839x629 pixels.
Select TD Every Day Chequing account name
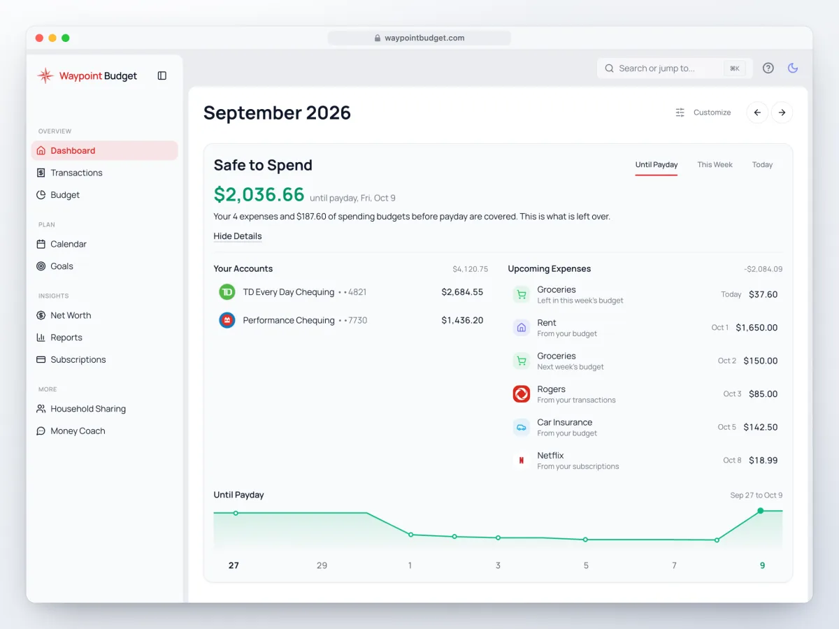[289, 292]
